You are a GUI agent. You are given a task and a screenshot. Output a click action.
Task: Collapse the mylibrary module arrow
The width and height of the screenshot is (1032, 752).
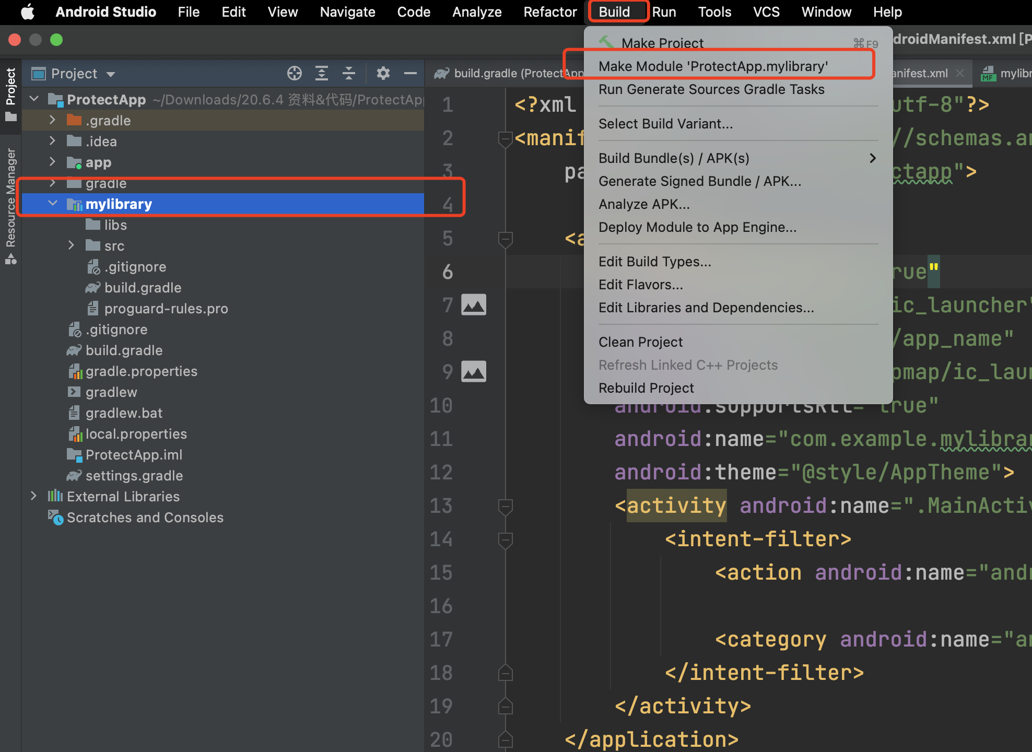point(52,203)
